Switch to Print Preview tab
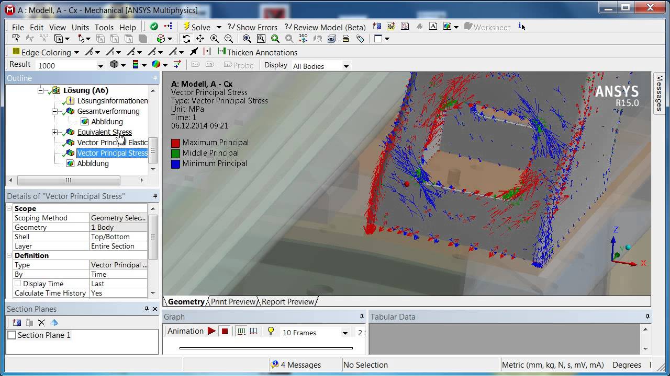 coord(233,302)
